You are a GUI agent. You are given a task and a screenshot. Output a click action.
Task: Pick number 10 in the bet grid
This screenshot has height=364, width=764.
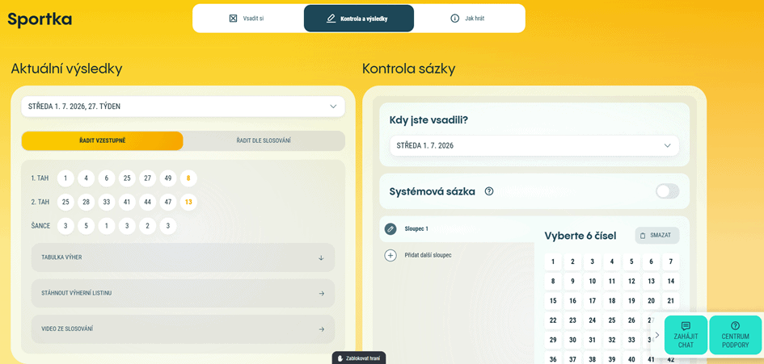[x=592, y=281]
